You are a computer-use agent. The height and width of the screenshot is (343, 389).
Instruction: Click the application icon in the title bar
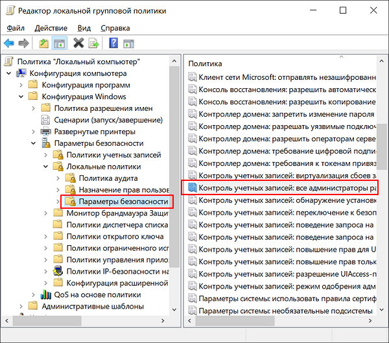10,10
